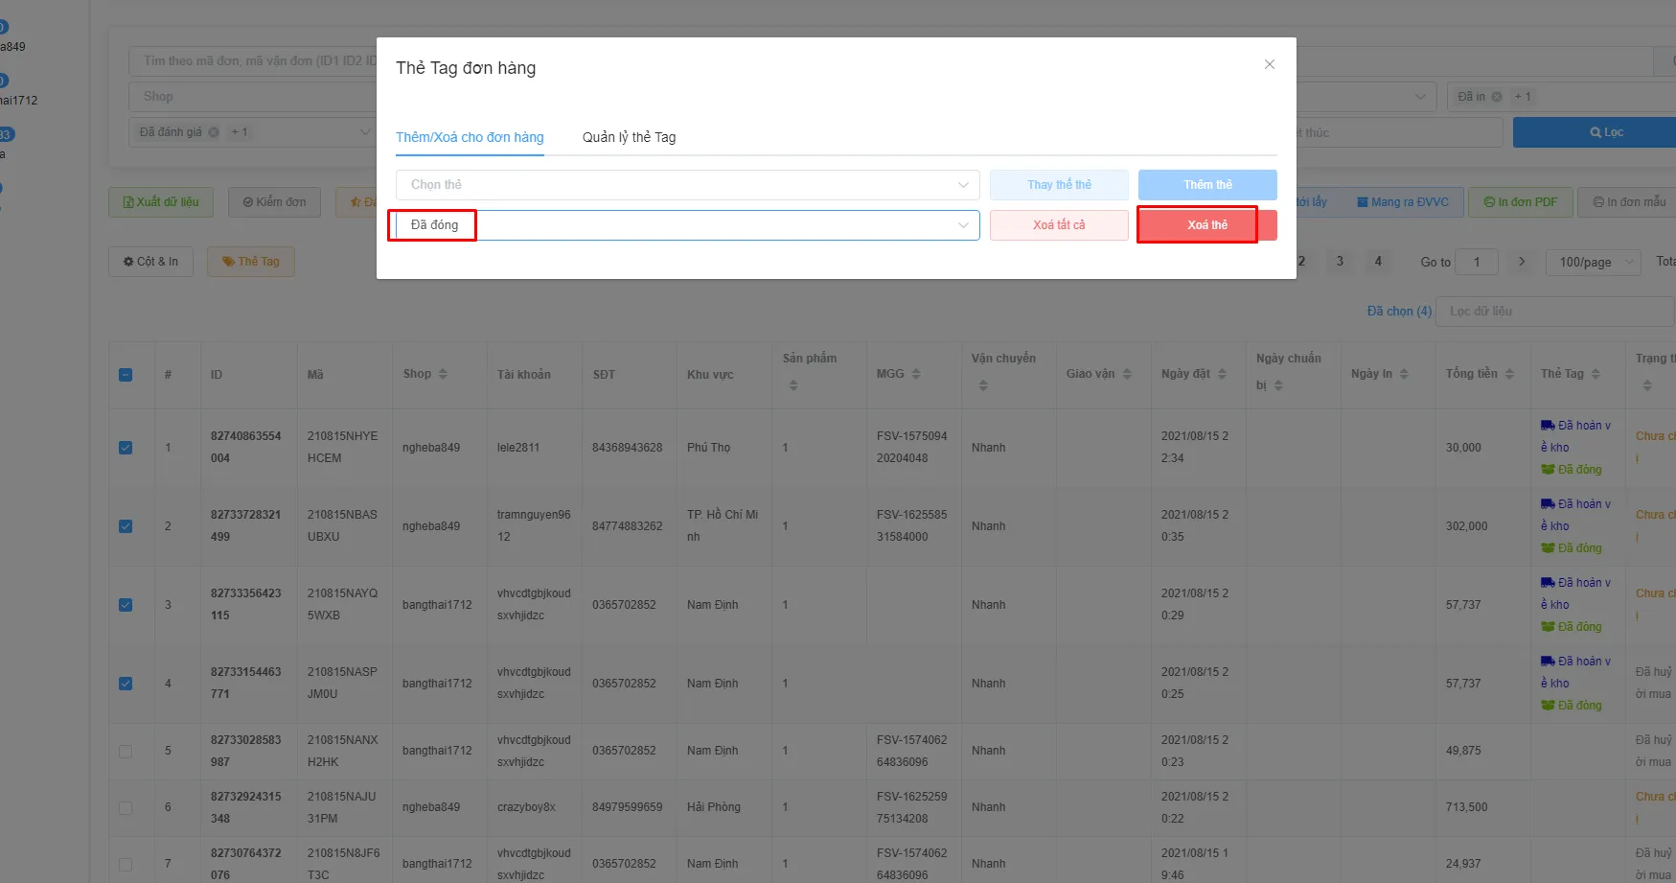This screenshot has width=1676, height=883.
Task: Sort by Ngày in column arrows
Action: pos(1404,374)
